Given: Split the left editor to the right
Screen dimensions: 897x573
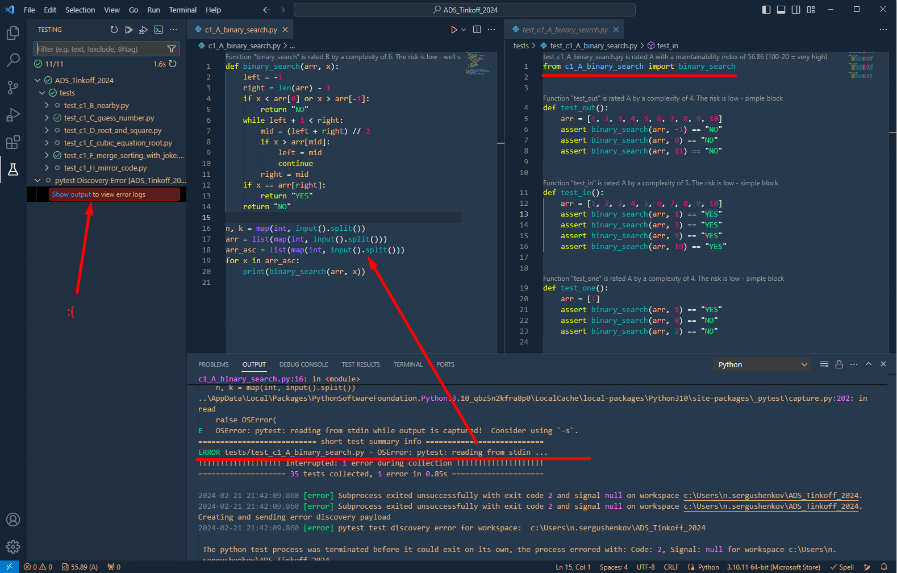Looking at the screenshot, I should [x=477, y=30].
